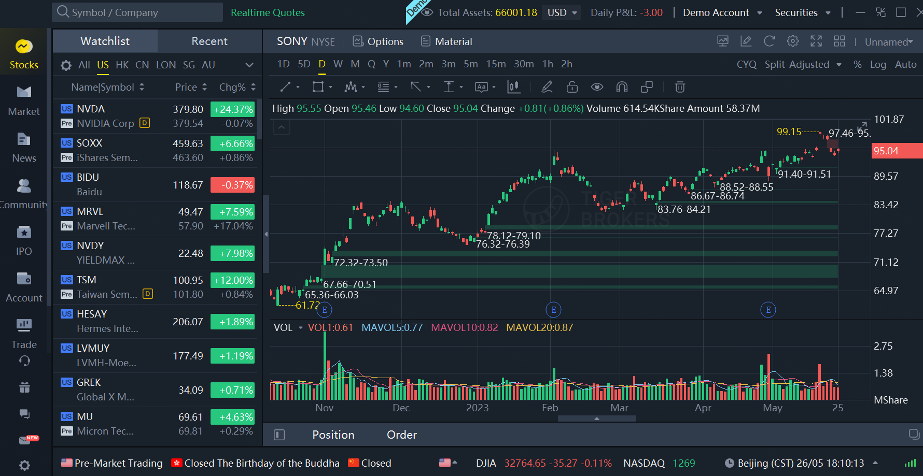Click the Material button
The image size is (923, 476).
[x=446, y=41]
